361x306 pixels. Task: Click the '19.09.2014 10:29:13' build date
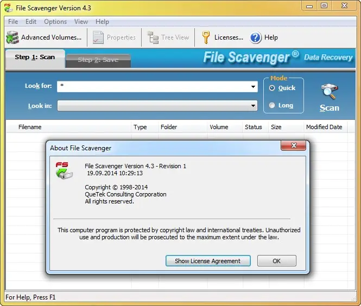[x=115, y=173]
